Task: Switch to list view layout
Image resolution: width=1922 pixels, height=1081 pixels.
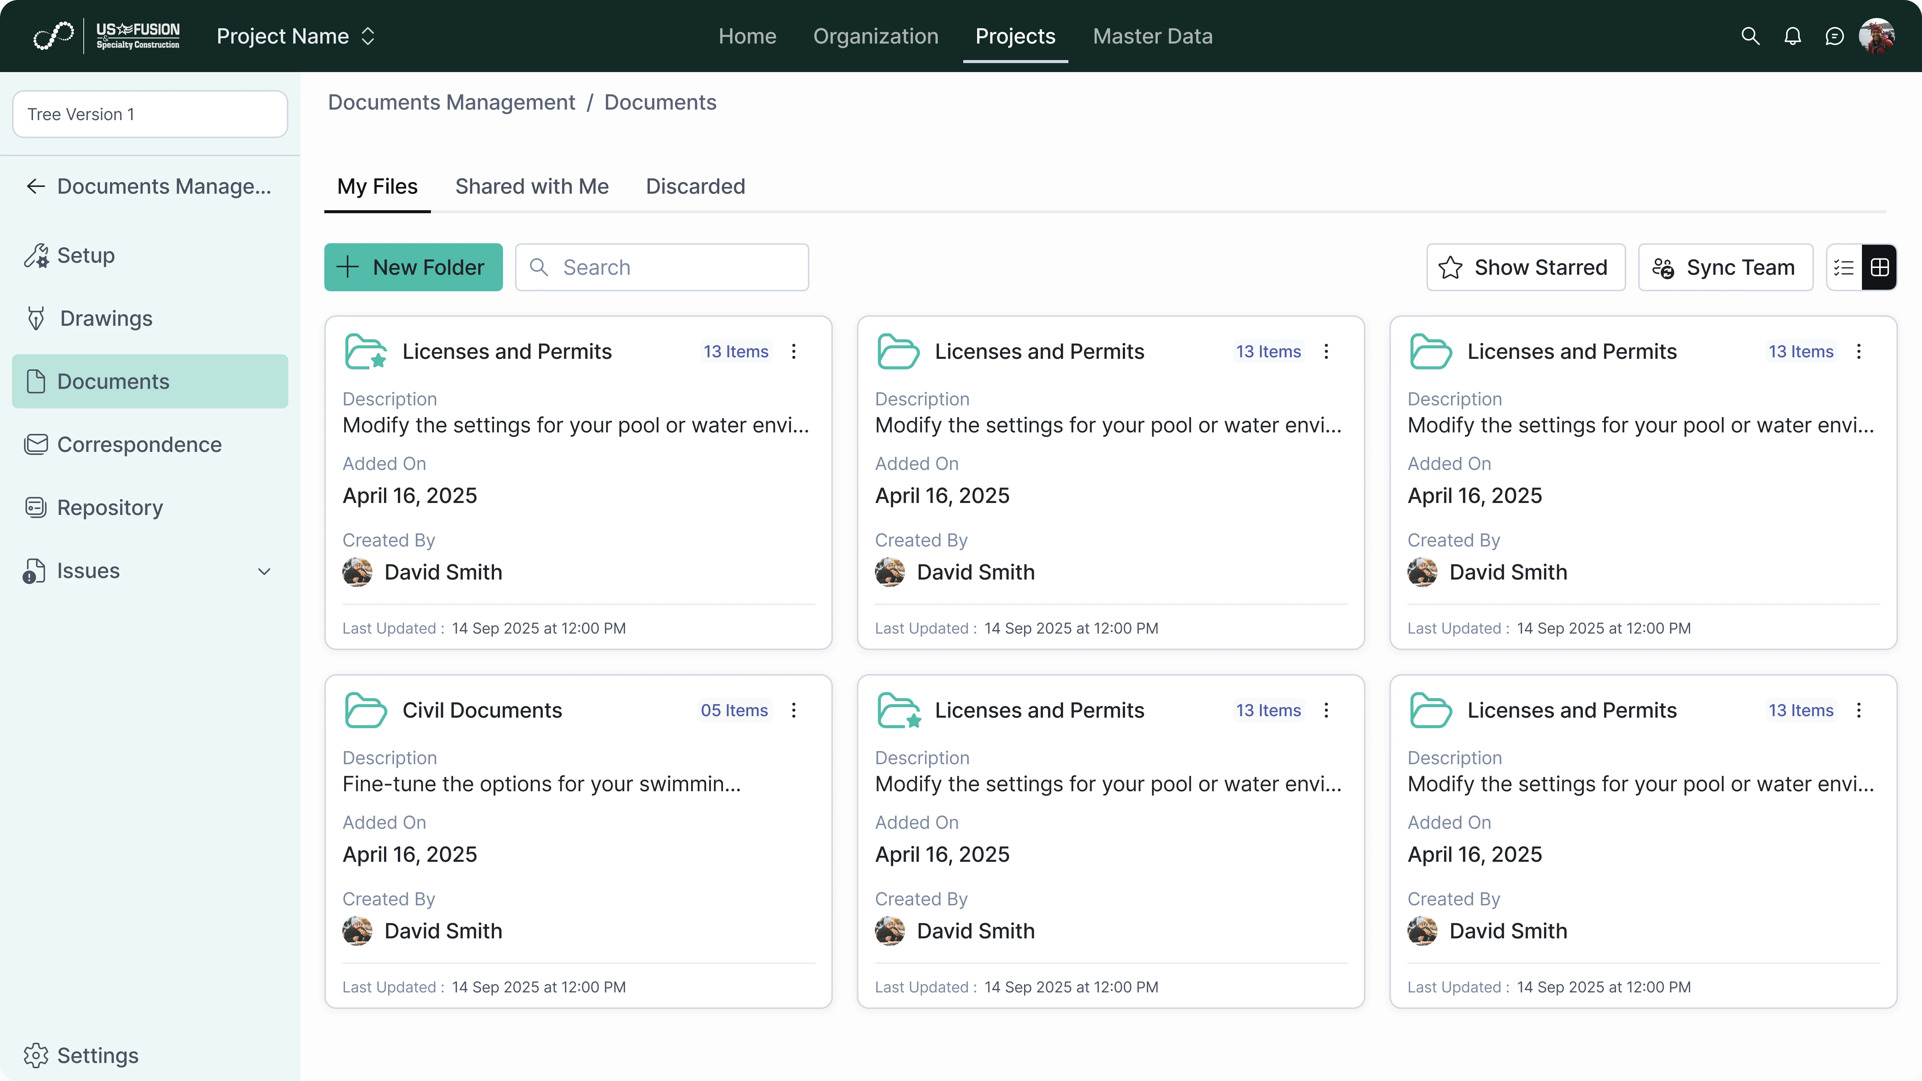Action: click(1843, 267)
